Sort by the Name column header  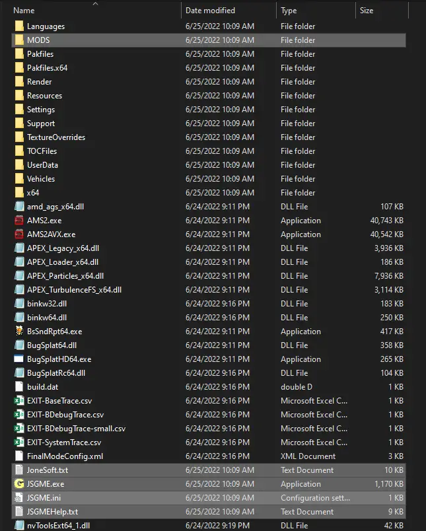[x=24, y=11]
